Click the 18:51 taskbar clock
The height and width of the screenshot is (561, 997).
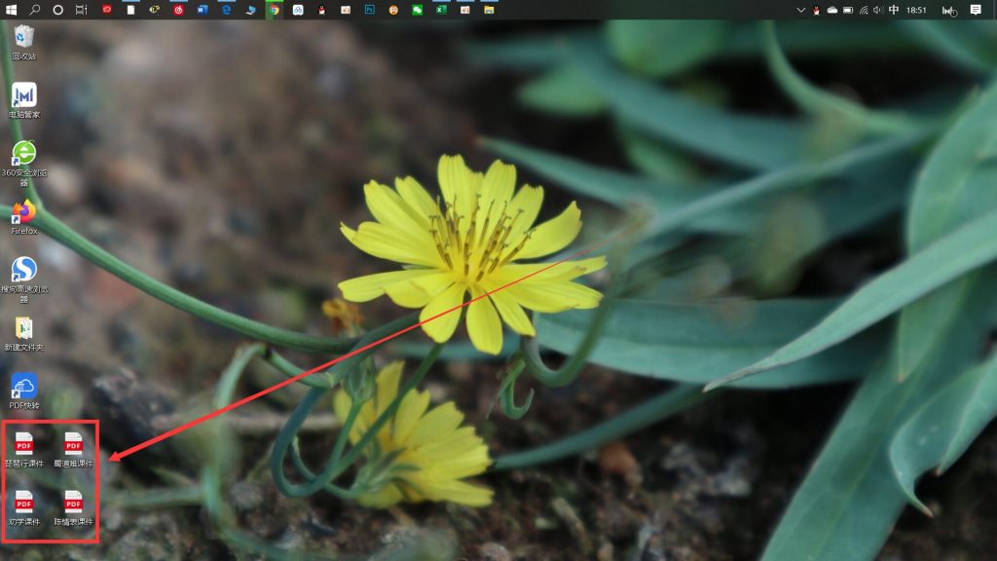[916, 10]
